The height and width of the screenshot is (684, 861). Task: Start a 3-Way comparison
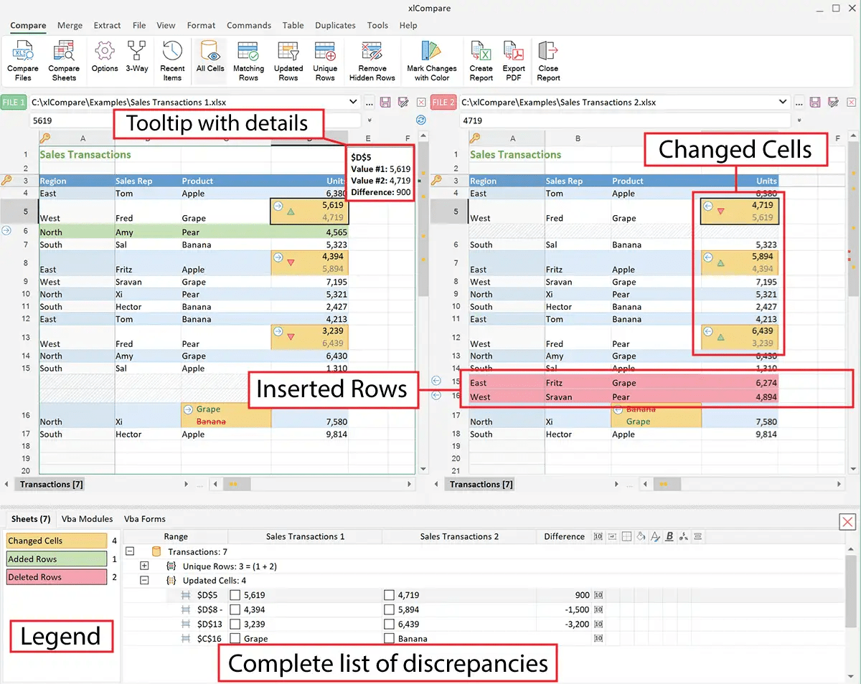click(136, 60)
